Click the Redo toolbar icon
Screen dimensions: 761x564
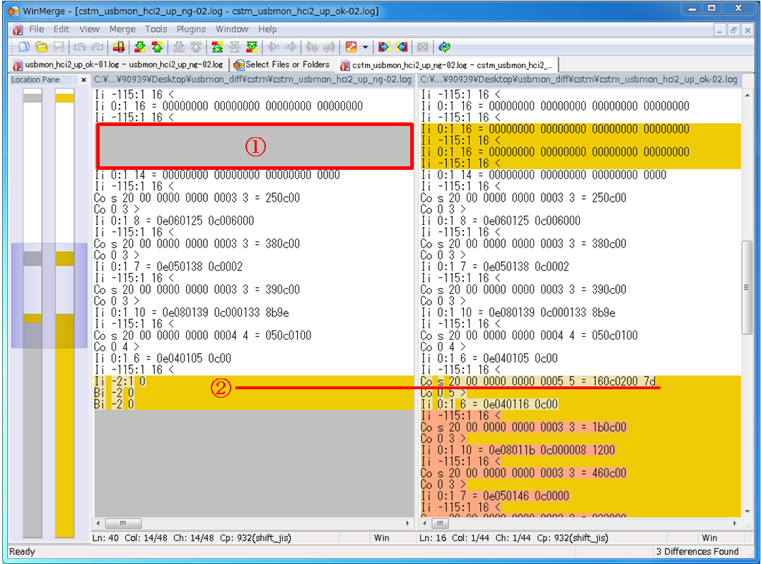[98, 47]
